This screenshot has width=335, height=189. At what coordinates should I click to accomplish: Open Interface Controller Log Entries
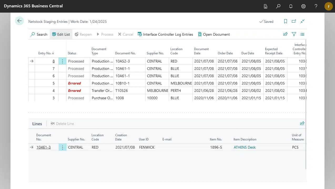tap(165, 34)
